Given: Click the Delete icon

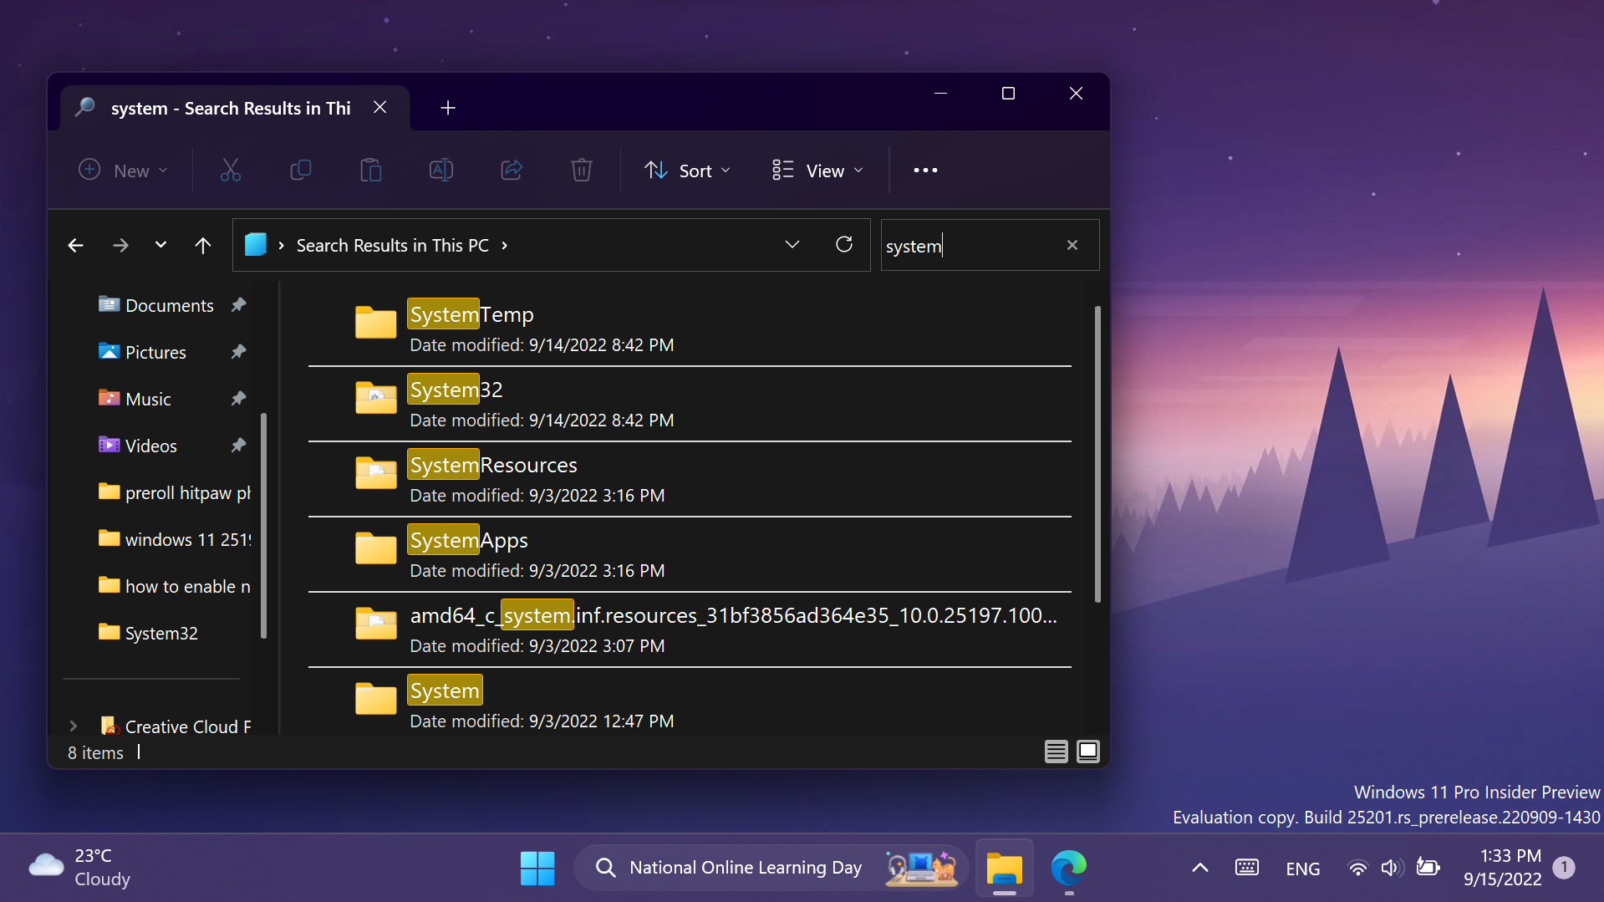Looking at the screenshot, I should (x=581, y=170).
